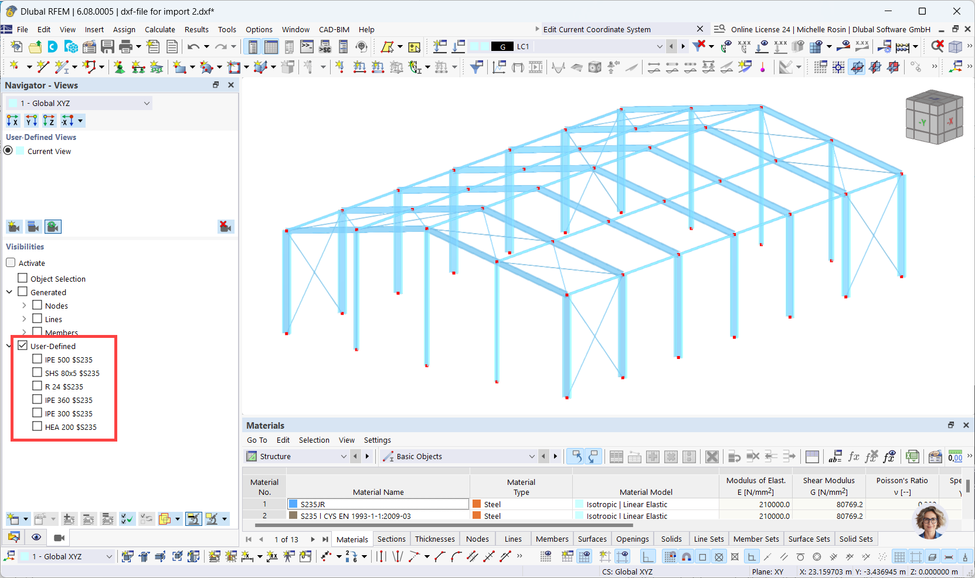This screenshot has height=578, width=975.
Task: Click the wireframe cube display icon
Action: point(956,46)
